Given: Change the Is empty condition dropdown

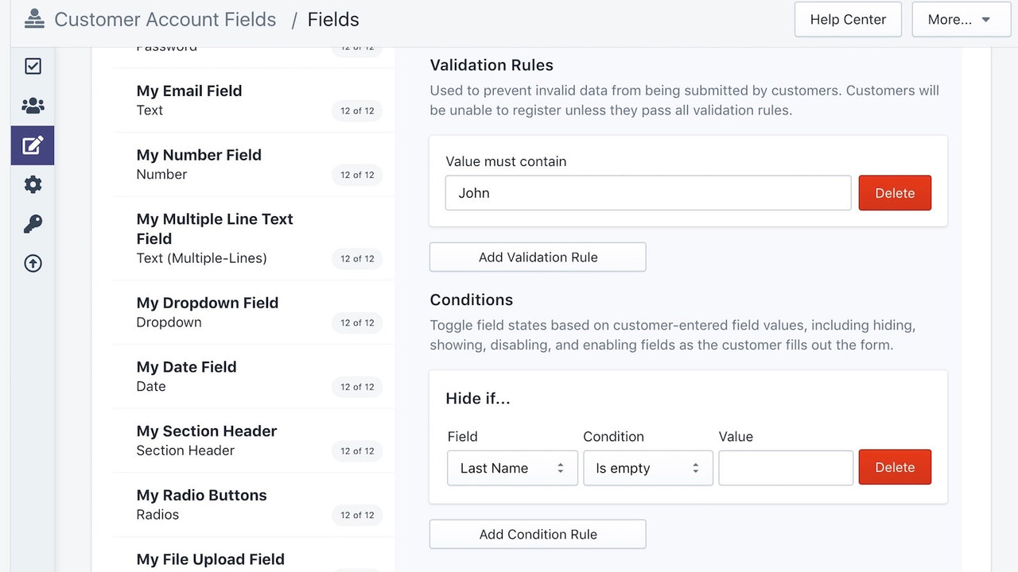Looking at the screenshot, I should pyautogui.click(x=647, y=468).
